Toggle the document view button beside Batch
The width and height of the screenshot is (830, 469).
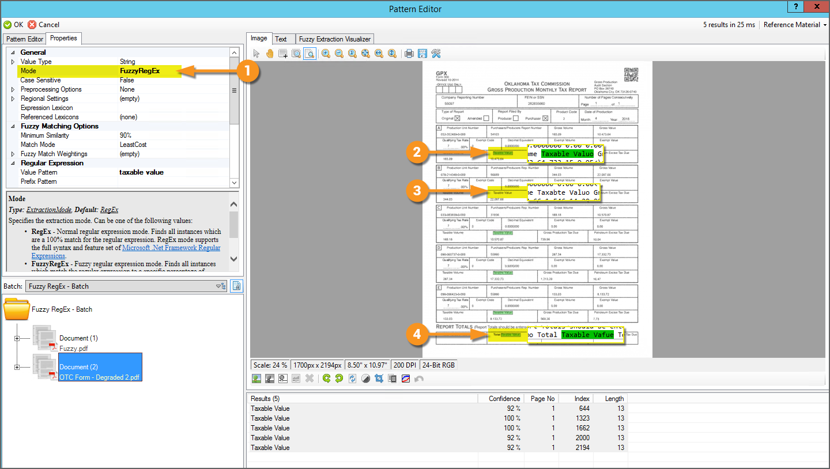click(236, 286)
